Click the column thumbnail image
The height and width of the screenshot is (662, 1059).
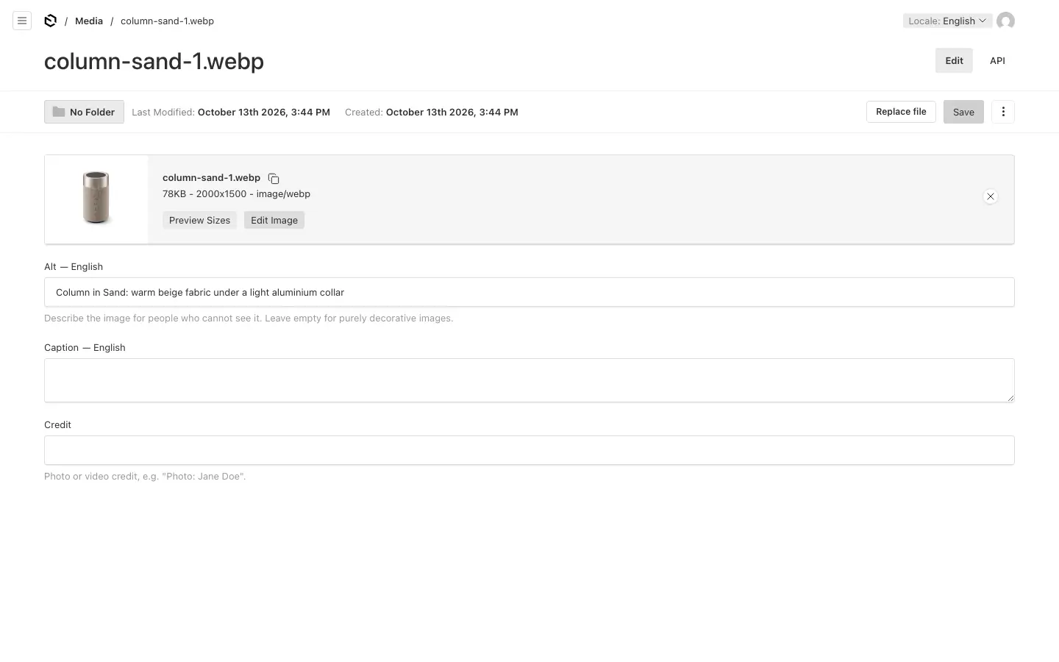[96, 198]
